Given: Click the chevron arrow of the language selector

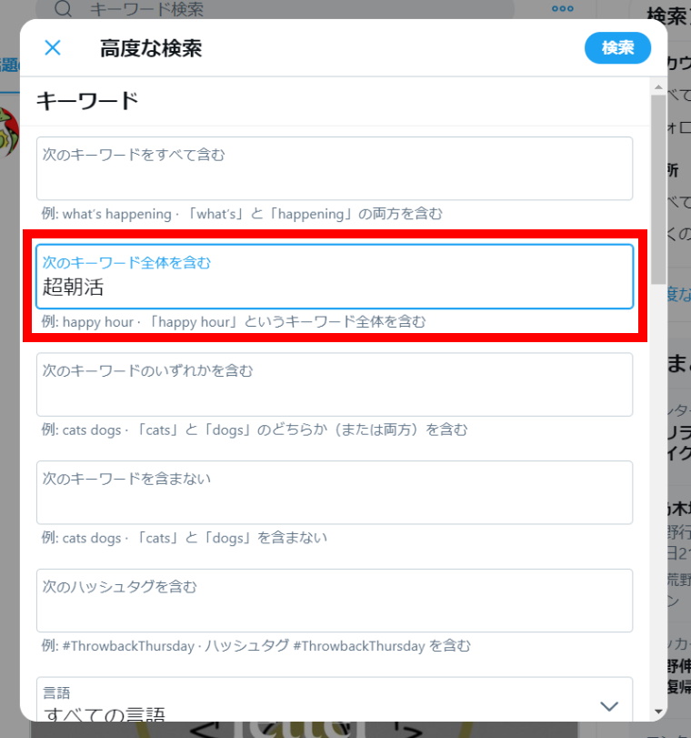Looking at the screenshot, I should (x=609, y=706).
